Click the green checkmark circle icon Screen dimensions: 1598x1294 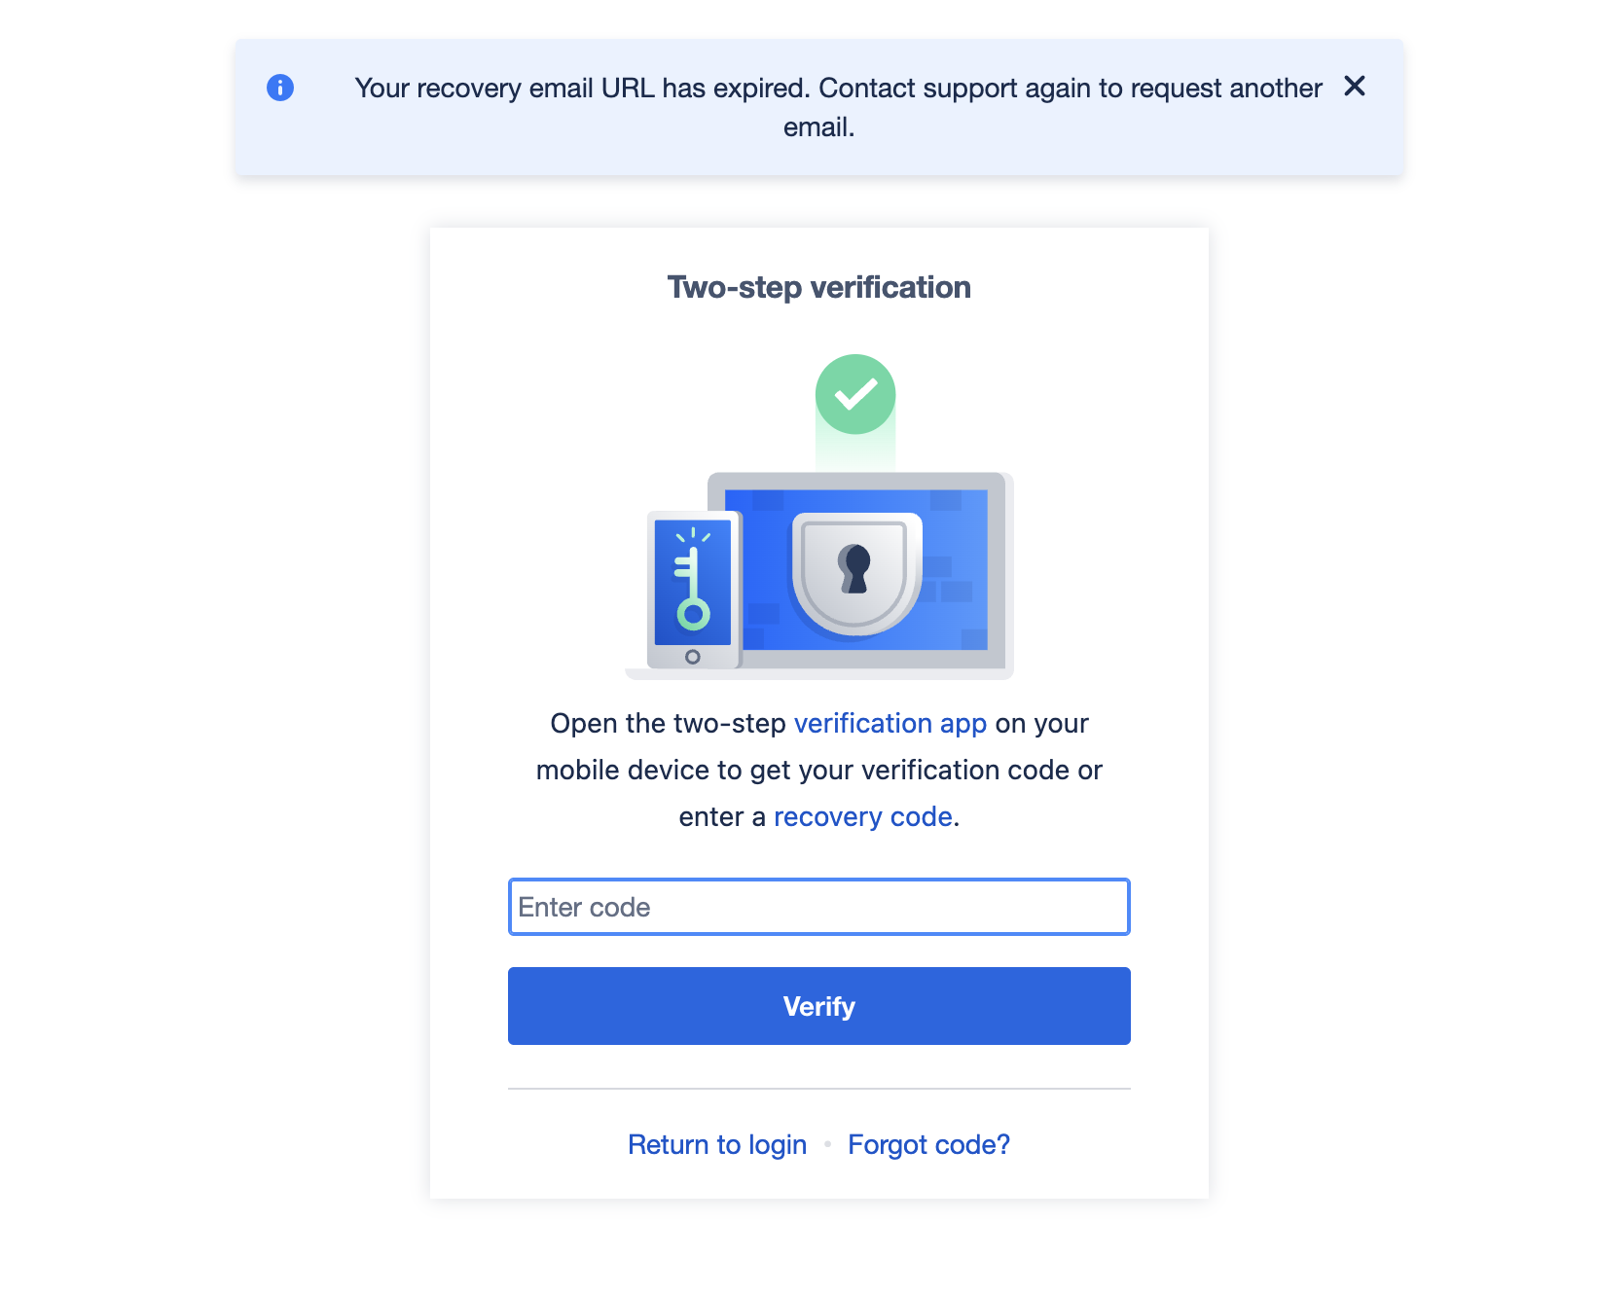[855, 394]
